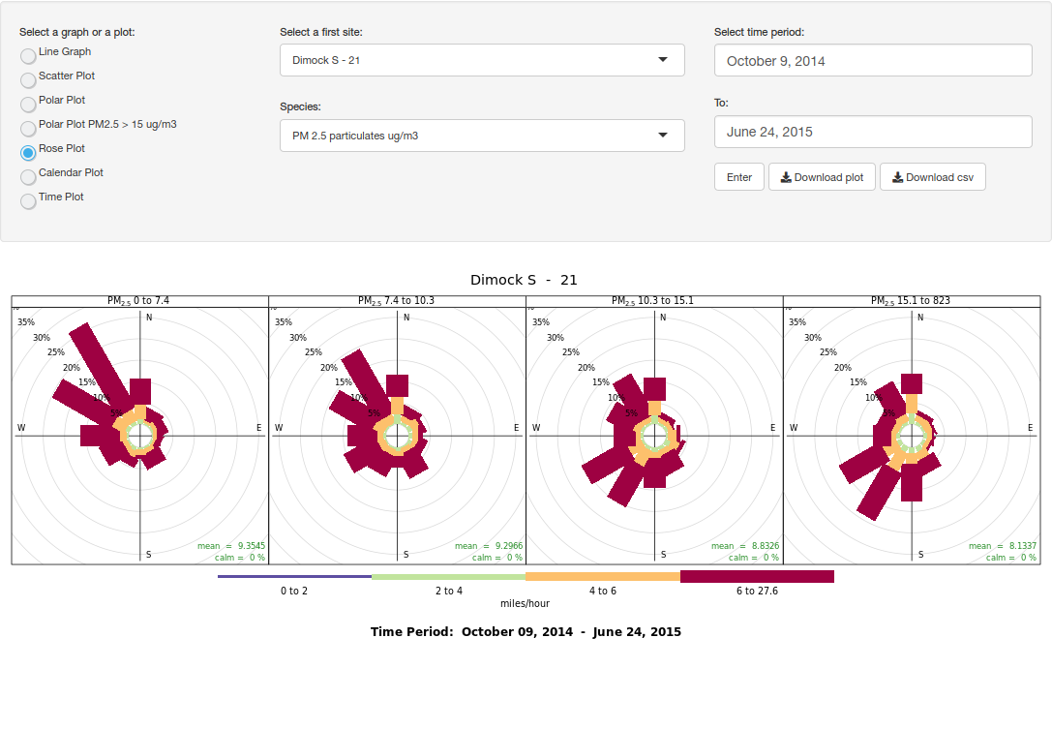Click the purple 0 to 2 legend swatch
This screenshot has width=1052, height=729.
pyautogui.click(x=294, y=576)
